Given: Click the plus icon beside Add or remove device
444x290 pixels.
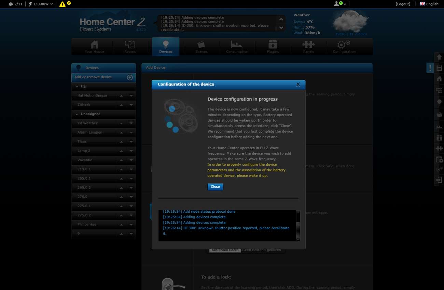Looking at the screenshot, I should 130,77.
